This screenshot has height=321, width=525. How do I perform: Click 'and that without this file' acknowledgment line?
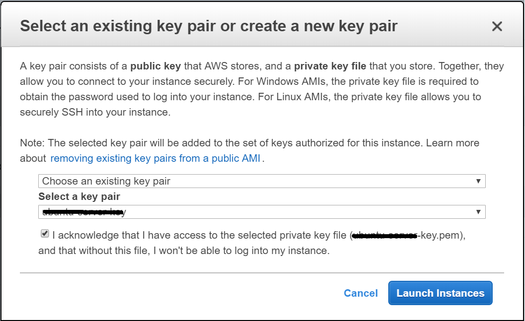pyautogui.click(x=183, y=251)
